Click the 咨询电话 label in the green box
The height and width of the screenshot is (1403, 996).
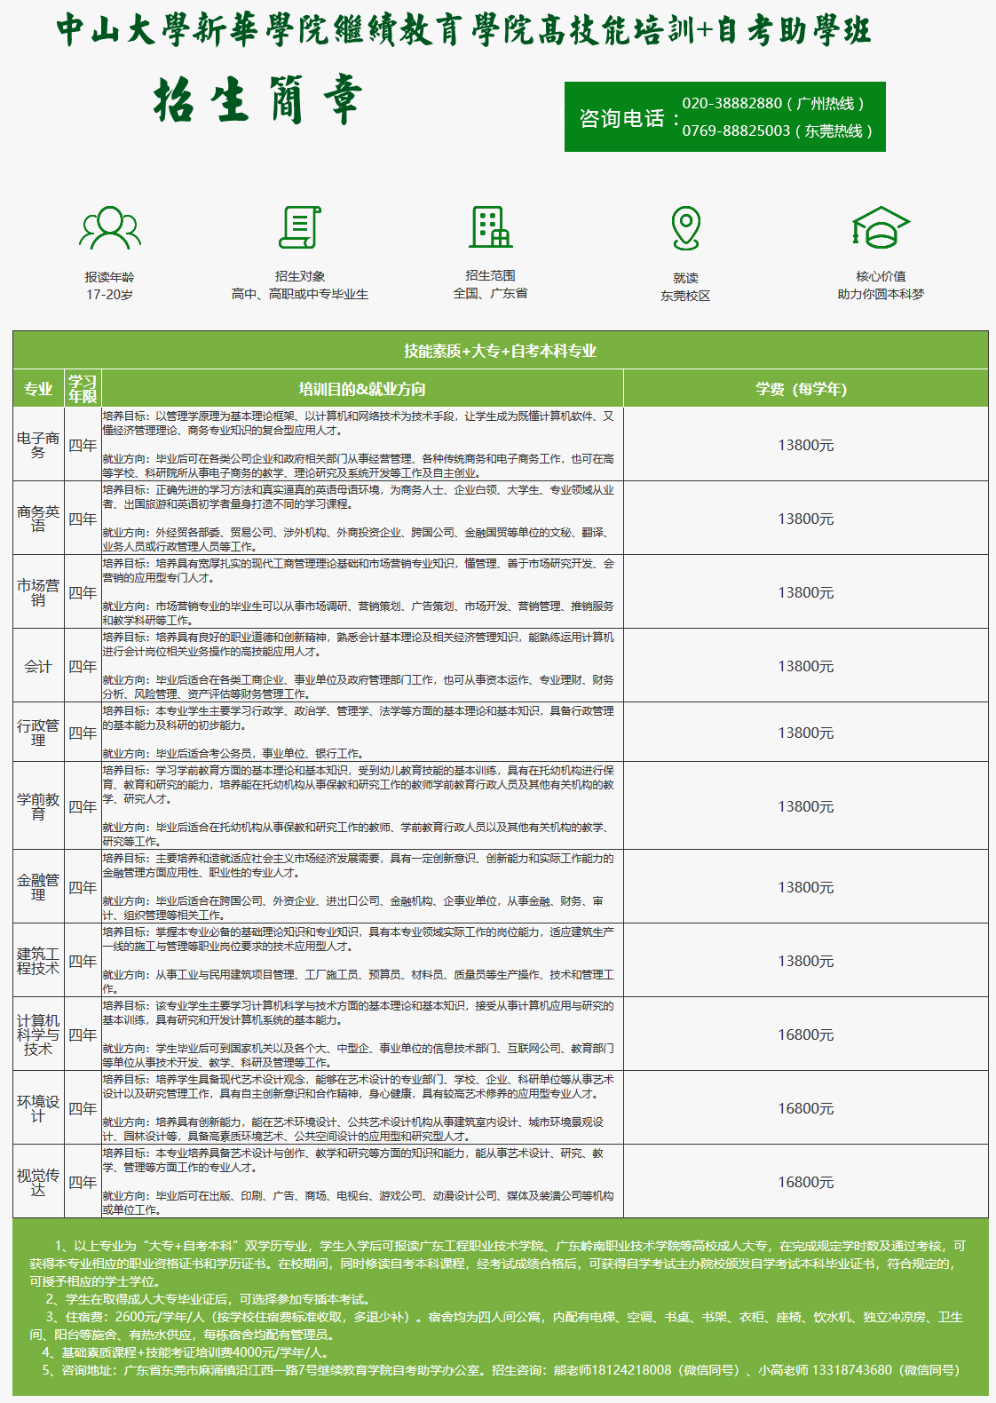pos(629,118)
